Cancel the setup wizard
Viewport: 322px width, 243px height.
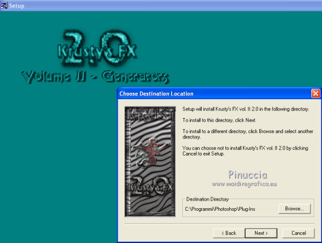(298, 233)
